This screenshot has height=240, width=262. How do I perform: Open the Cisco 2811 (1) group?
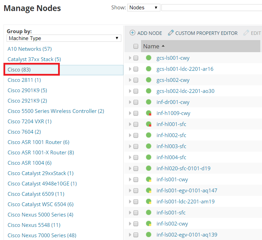(x=24, y=80)
